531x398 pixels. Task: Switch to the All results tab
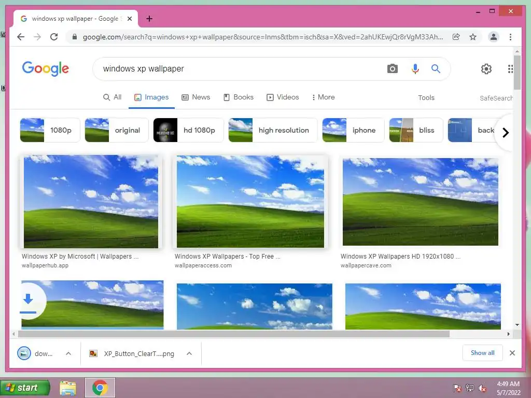(x=112, y=97)
